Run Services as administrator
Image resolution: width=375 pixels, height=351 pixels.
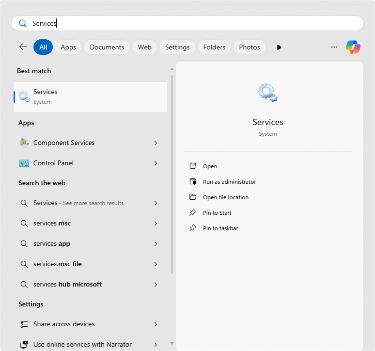[x=229, y=182]
